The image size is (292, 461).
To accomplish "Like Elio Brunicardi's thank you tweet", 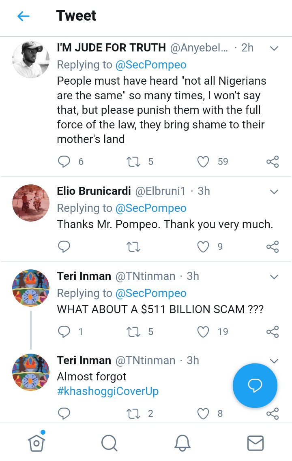I will tap(203, 247).
